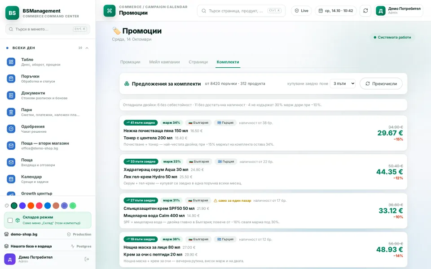The image size is (431, 269).
Task: Open the '3 пъти' dropdown
Action: point(343,83)
